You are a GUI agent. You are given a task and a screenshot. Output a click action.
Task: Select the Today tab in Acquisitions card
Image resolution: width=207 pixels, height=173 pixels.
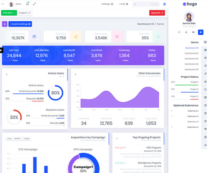(x=26, y=138)
